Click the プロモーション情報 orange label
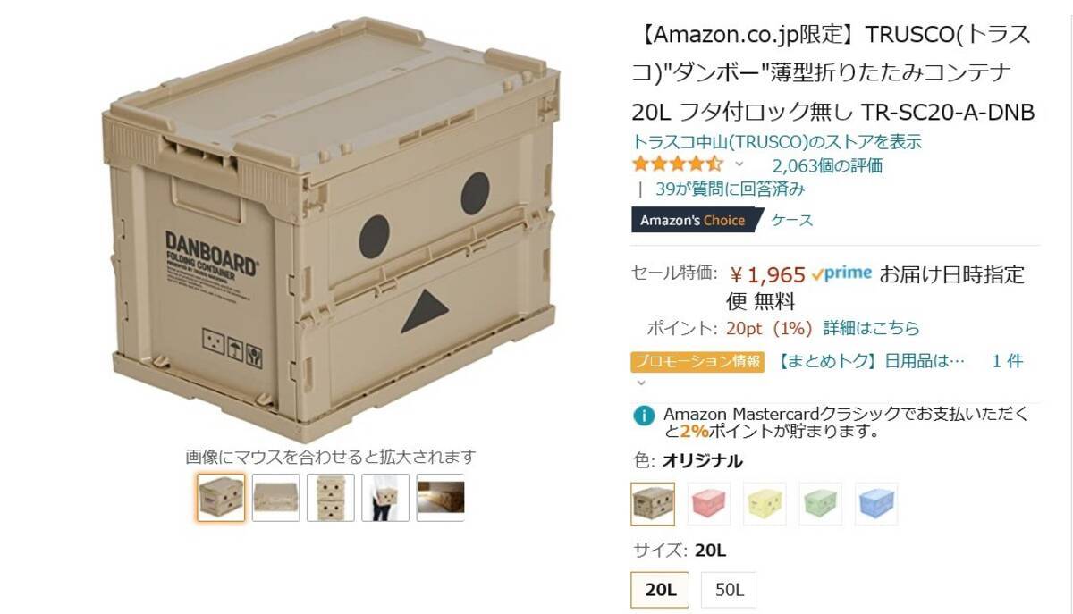 point(697,361)
